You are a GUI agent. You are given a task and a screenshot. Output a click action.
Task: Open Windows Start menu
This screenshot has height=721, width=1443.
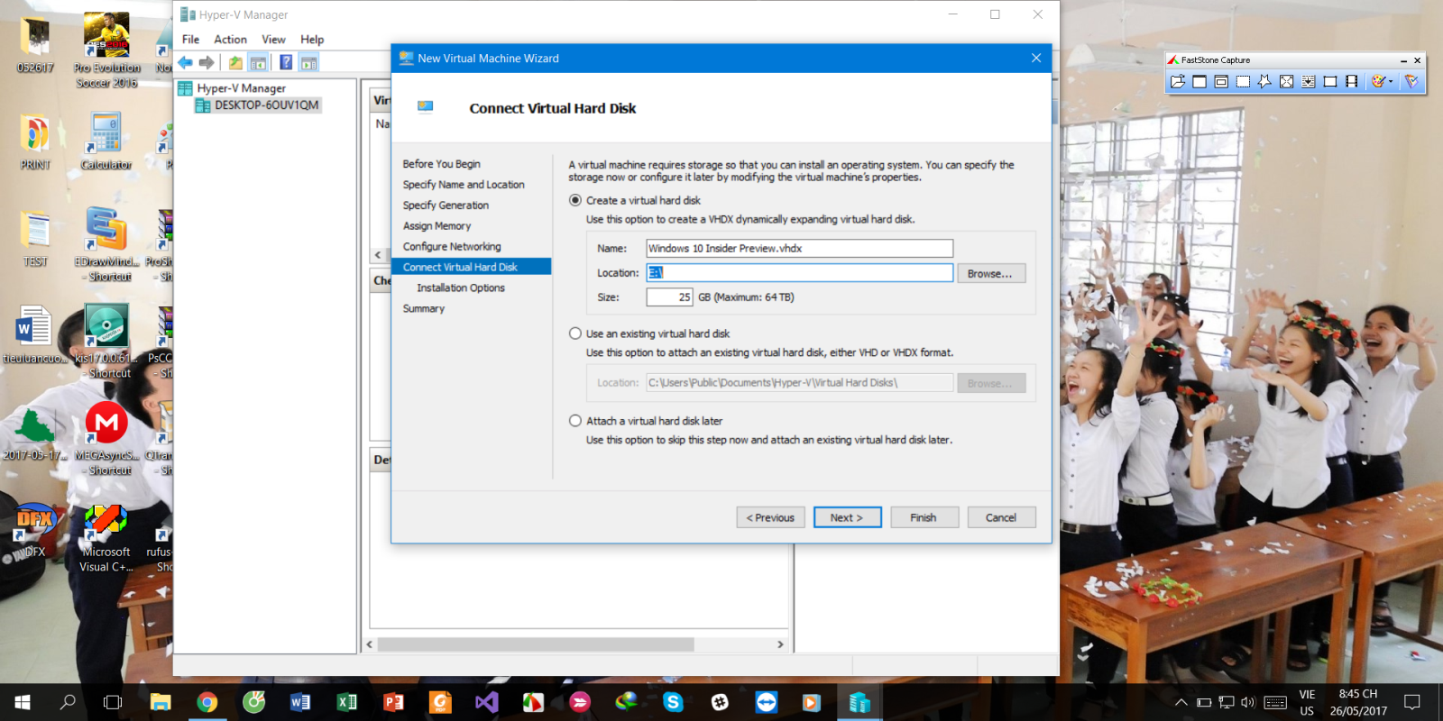[23, 702]
